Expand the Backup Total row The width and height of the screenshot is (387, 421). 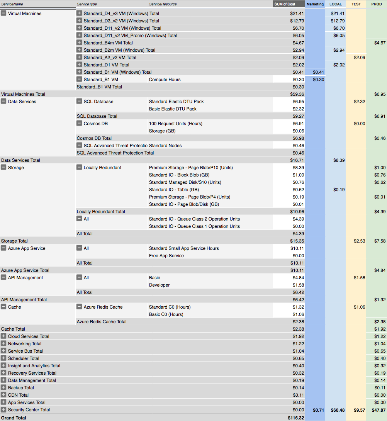(3, 387)
